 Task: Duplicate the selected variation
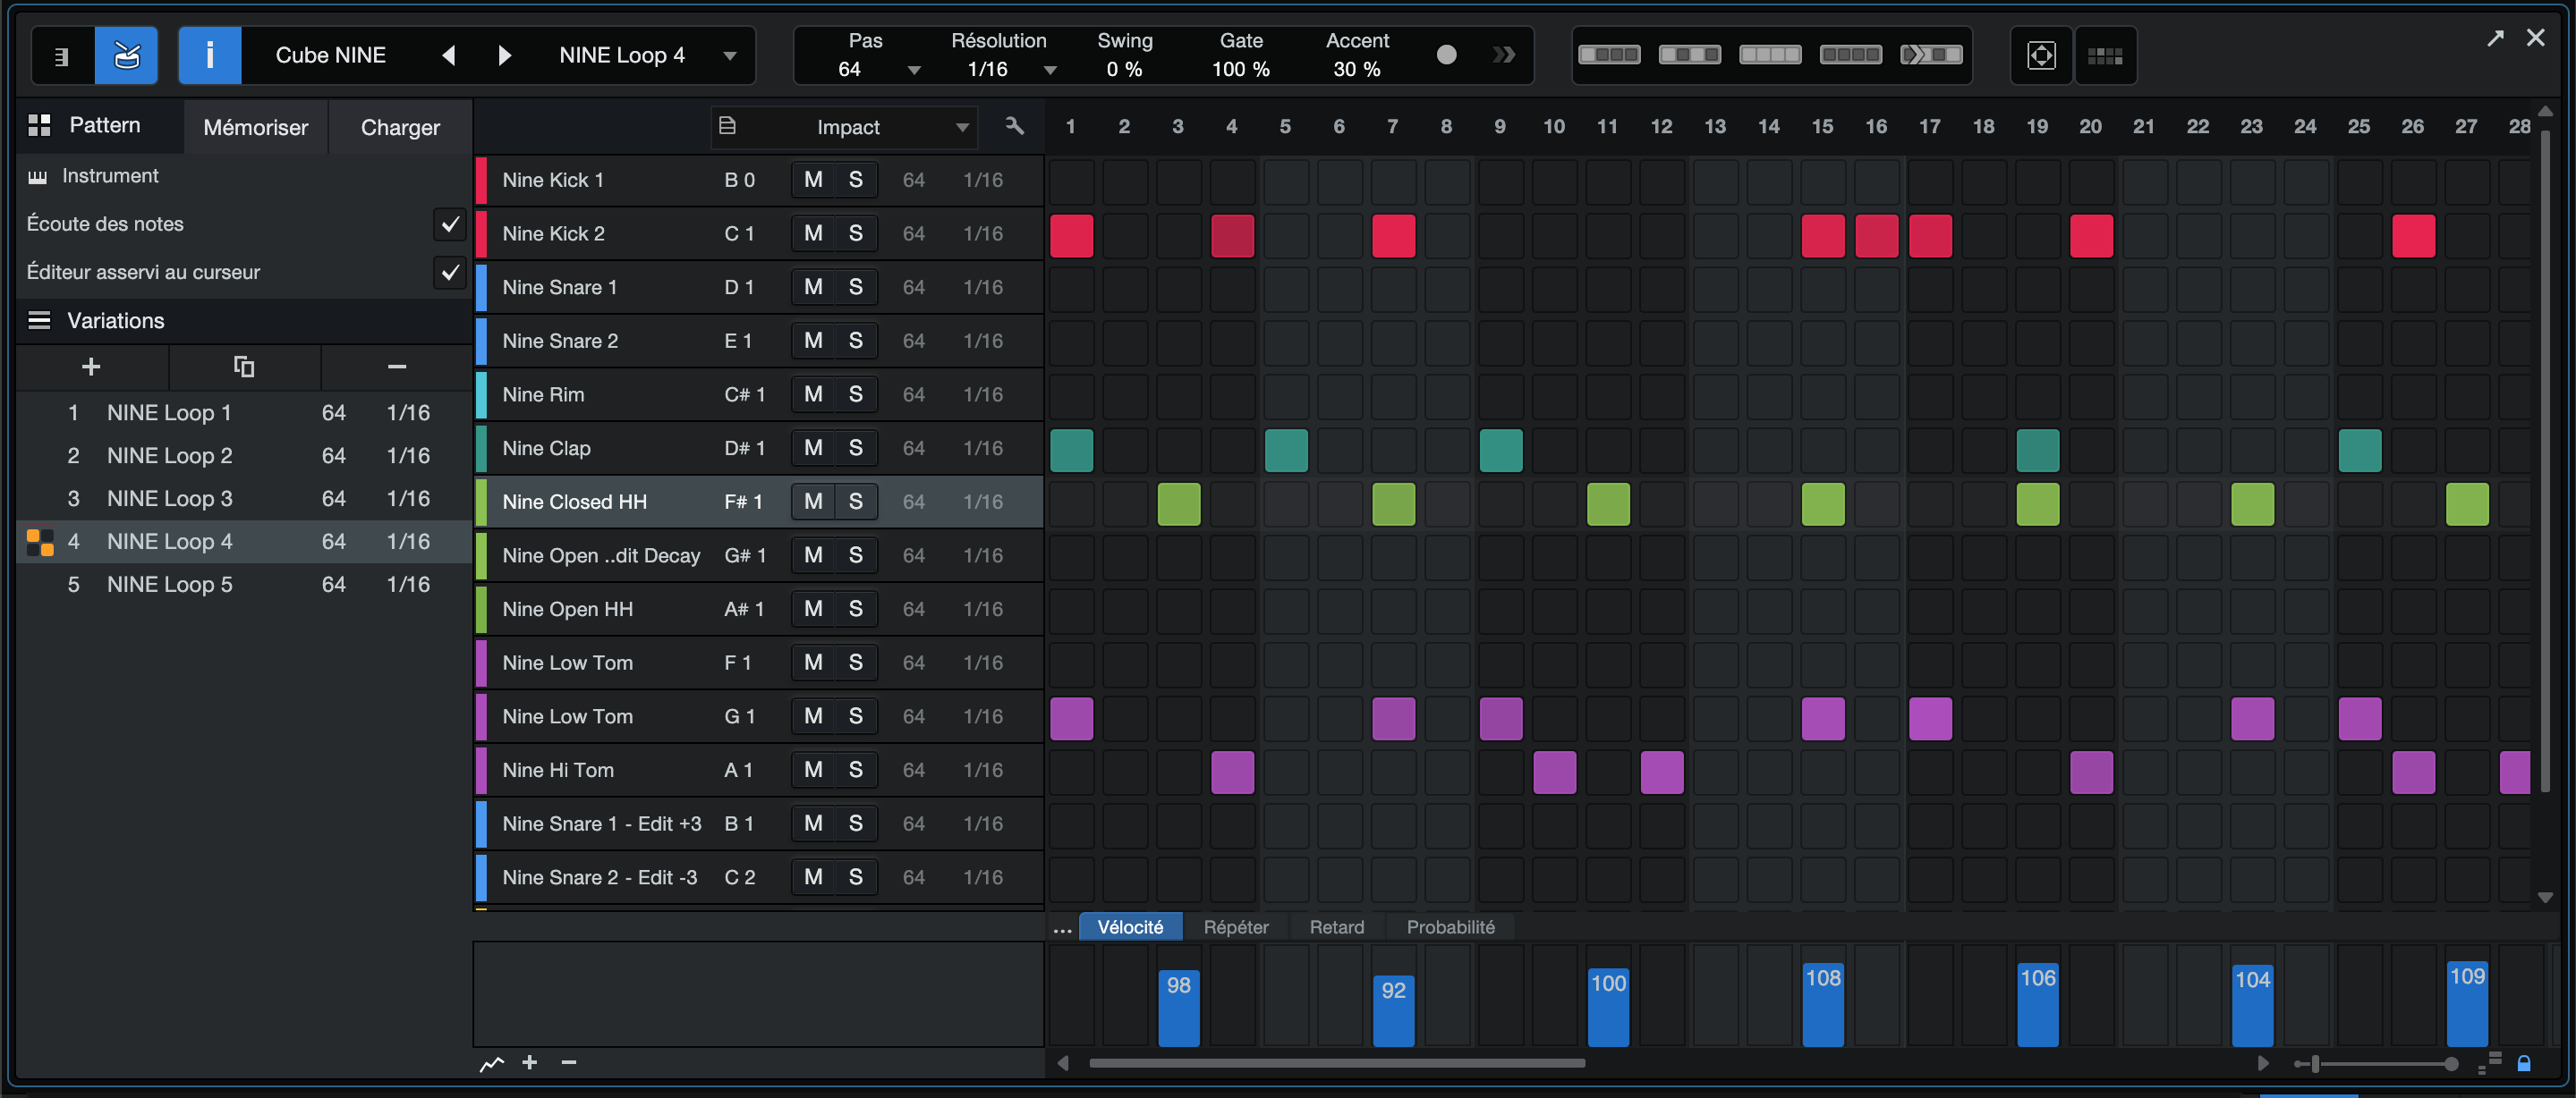click(244, 367)
